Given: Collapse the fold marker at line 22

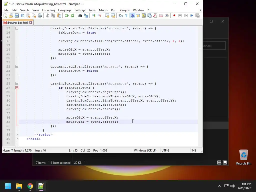Looking at the screenshot, I should tap(17, 66).
